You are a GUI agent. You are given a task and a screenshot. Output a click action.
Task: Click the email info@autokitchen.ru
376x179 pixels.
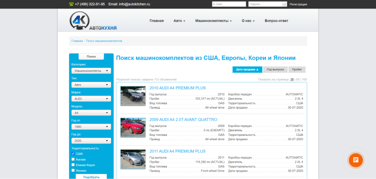tap(134, 4)
